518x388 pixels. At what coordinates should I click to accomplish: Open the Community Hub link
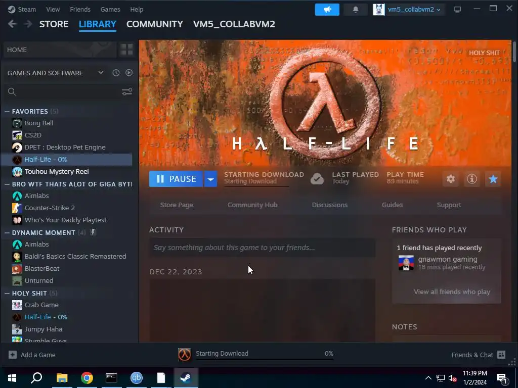252,205
